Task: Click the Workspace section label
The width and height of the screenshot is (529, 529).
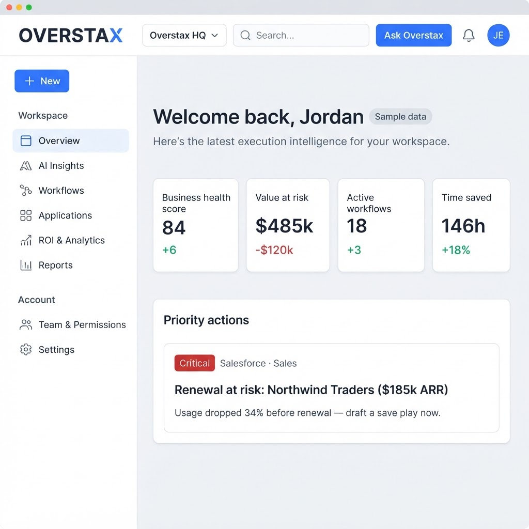Action: (x=43, y=115)
